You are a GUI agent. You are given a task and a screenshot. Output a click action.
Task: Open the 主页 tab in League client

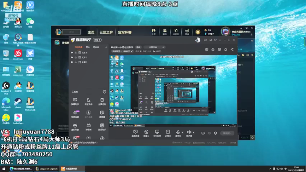click(x=91, y=32)
